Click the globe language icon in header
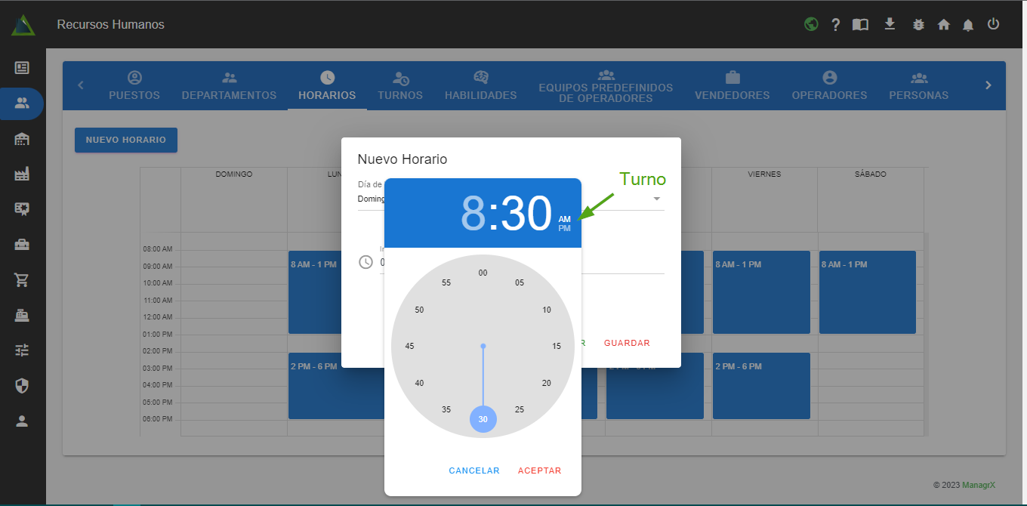Screen dimensions: 1027x506 tap(811, 24)
